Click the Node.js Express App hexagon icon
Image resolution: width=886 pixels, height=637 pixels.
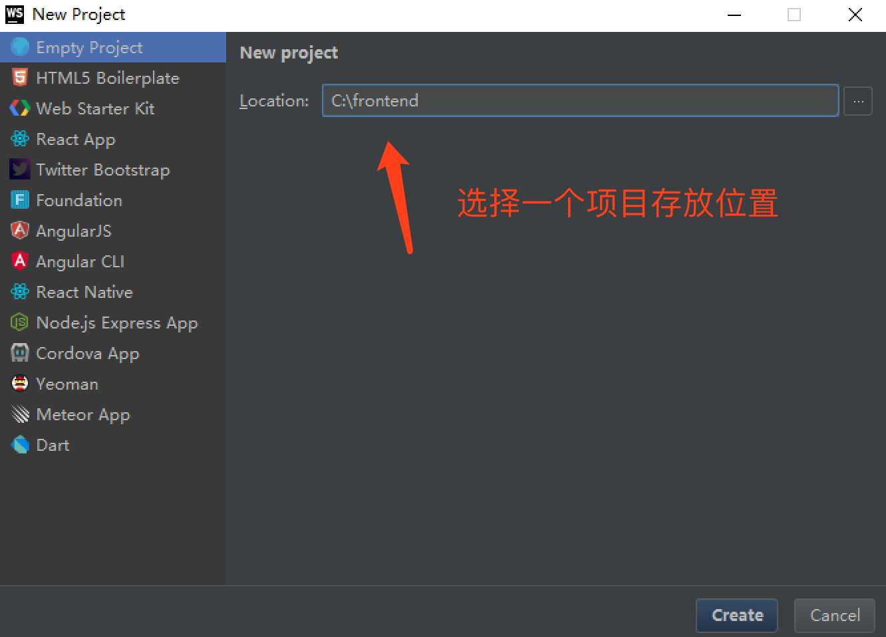pos(20,322)
